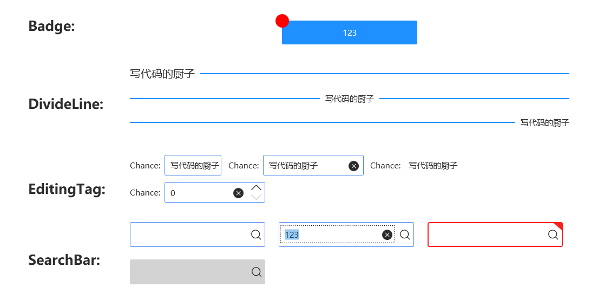This screenshot has height=306, width=611.
Task: Click the search icon in the red-bordered search bar
Action: point(553,235)
